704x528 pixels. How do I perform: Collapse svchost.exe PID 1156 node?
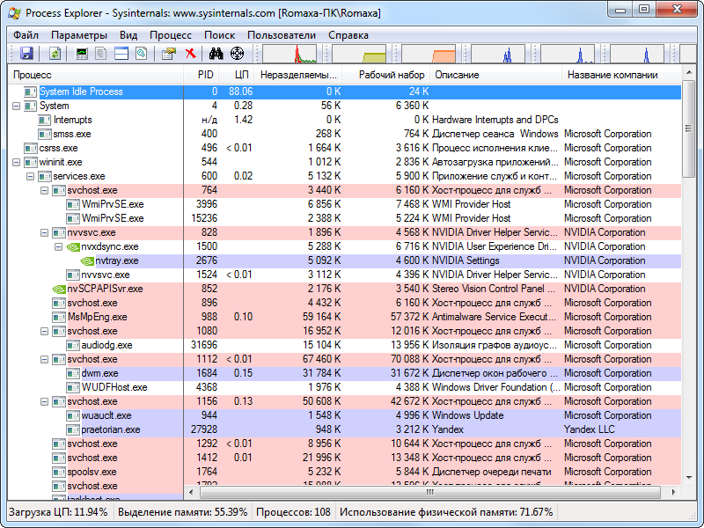point(45,402)
